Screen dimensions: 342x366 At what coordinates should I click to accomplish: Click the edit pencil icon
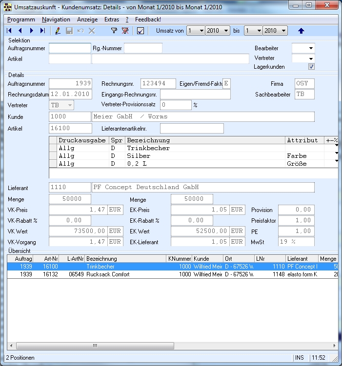coord(58,31)
